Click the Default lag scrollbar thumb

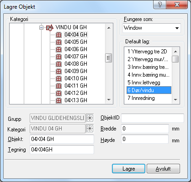click(x=175, y=59)
